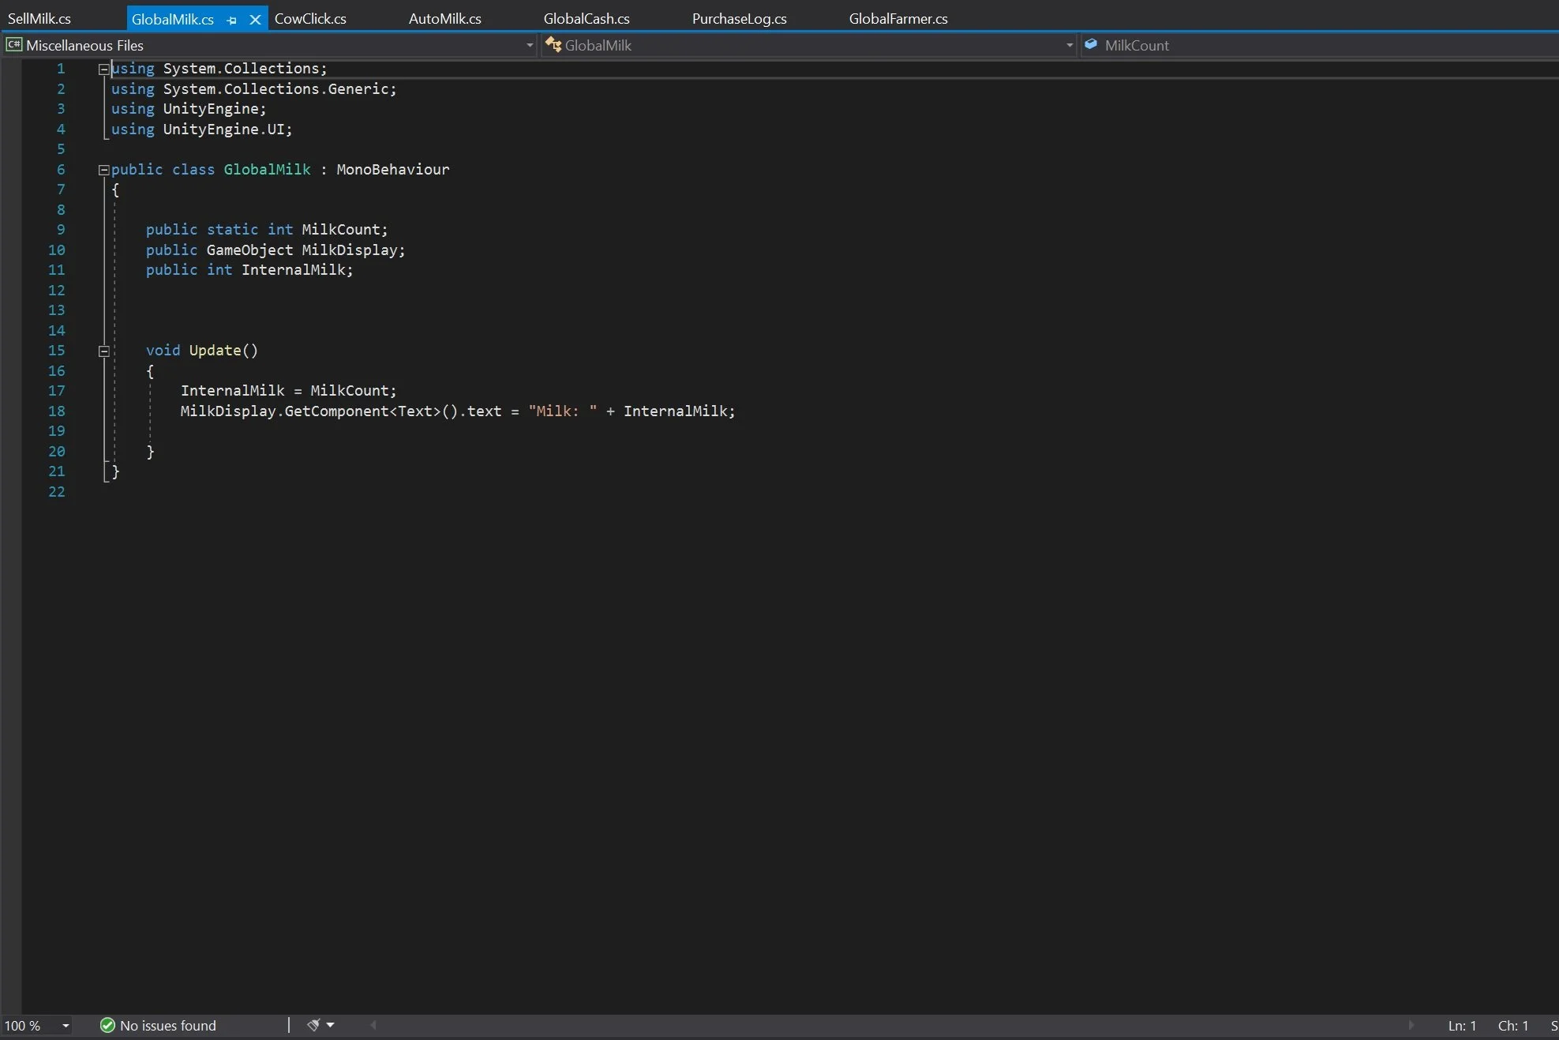Collapse the using directives region on line 1
This screenshot has height=1040, width=1559.
103,69
